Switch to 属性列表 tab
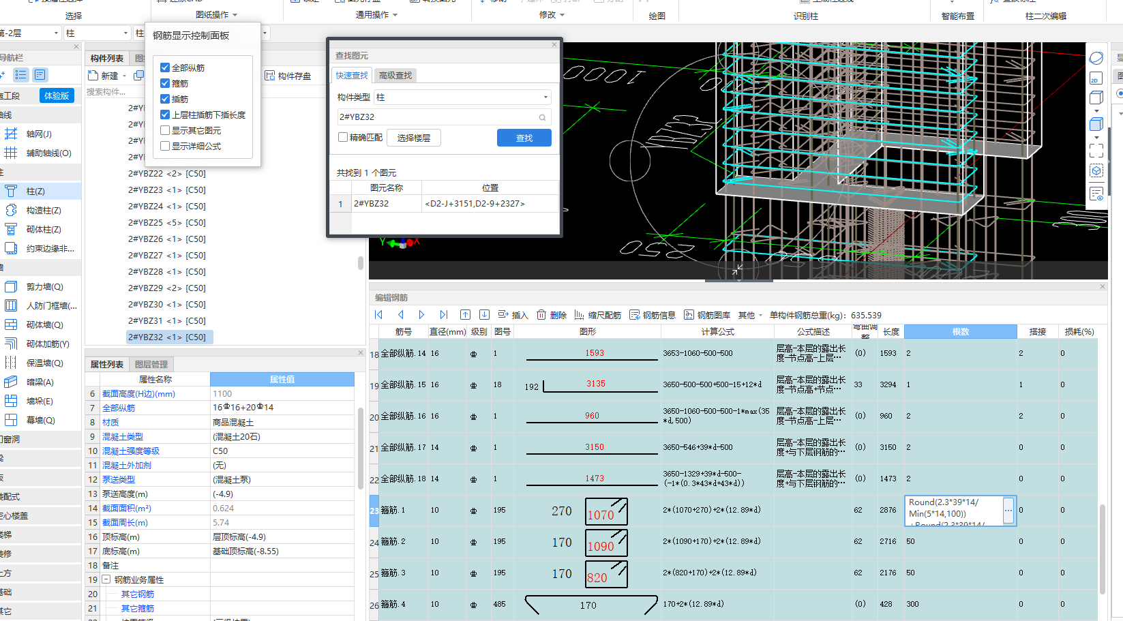The image size is (1123, 621). point(107,364)
